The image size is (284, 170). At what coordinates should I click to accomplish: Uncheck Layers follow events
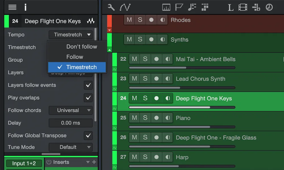coord(88,85)
